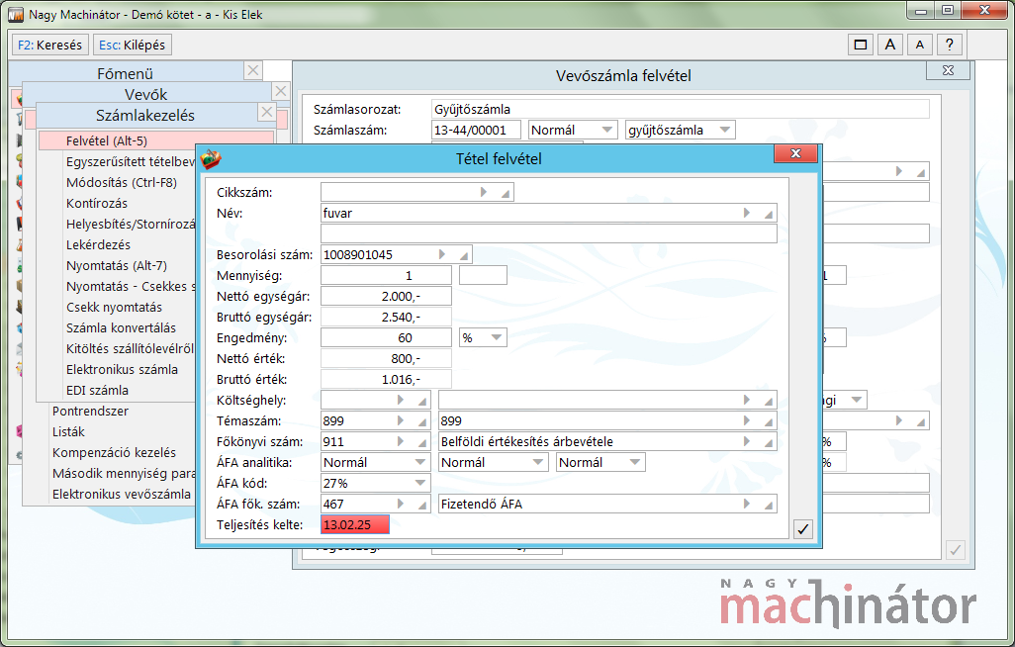The height and width of the screenshot is (647, 1015).
Task: Click the Mennyiség unit field
Action: pos(483,275)
